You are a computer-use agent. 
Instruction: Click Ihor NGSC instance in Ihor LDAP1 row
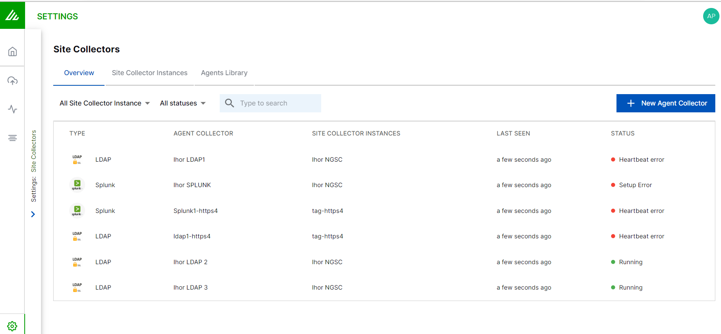327,159
